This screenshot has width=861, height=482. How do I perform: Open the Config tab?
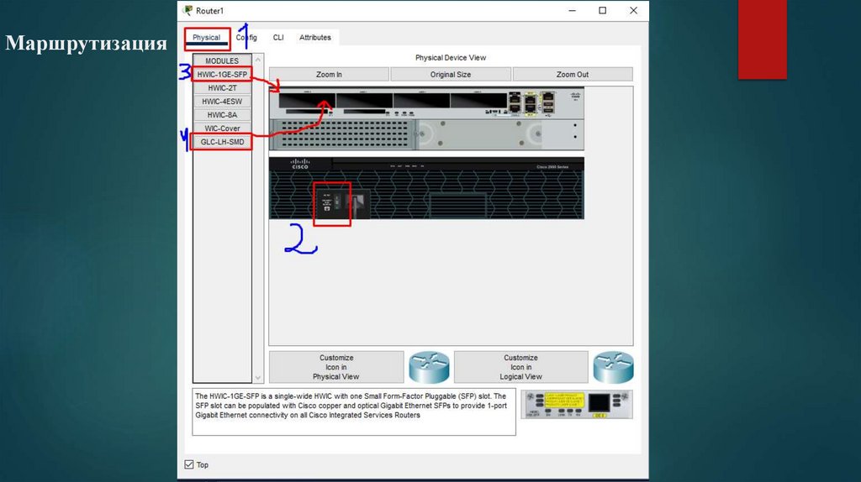coord(246,37)
